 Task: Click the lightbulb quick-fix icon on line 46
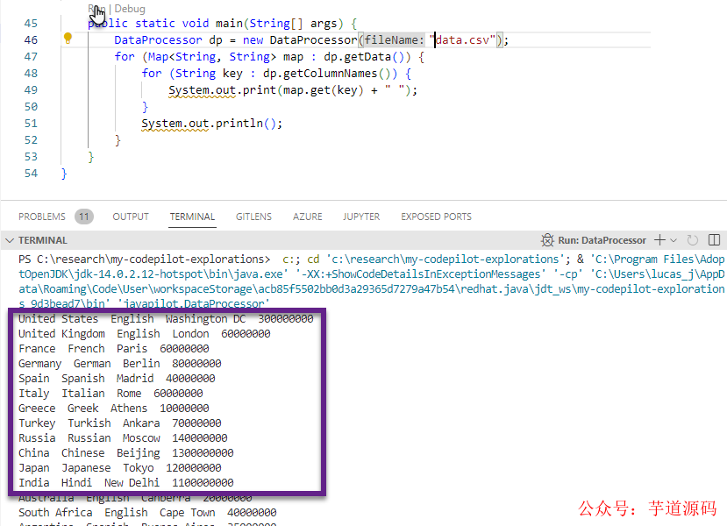(68, 38)
